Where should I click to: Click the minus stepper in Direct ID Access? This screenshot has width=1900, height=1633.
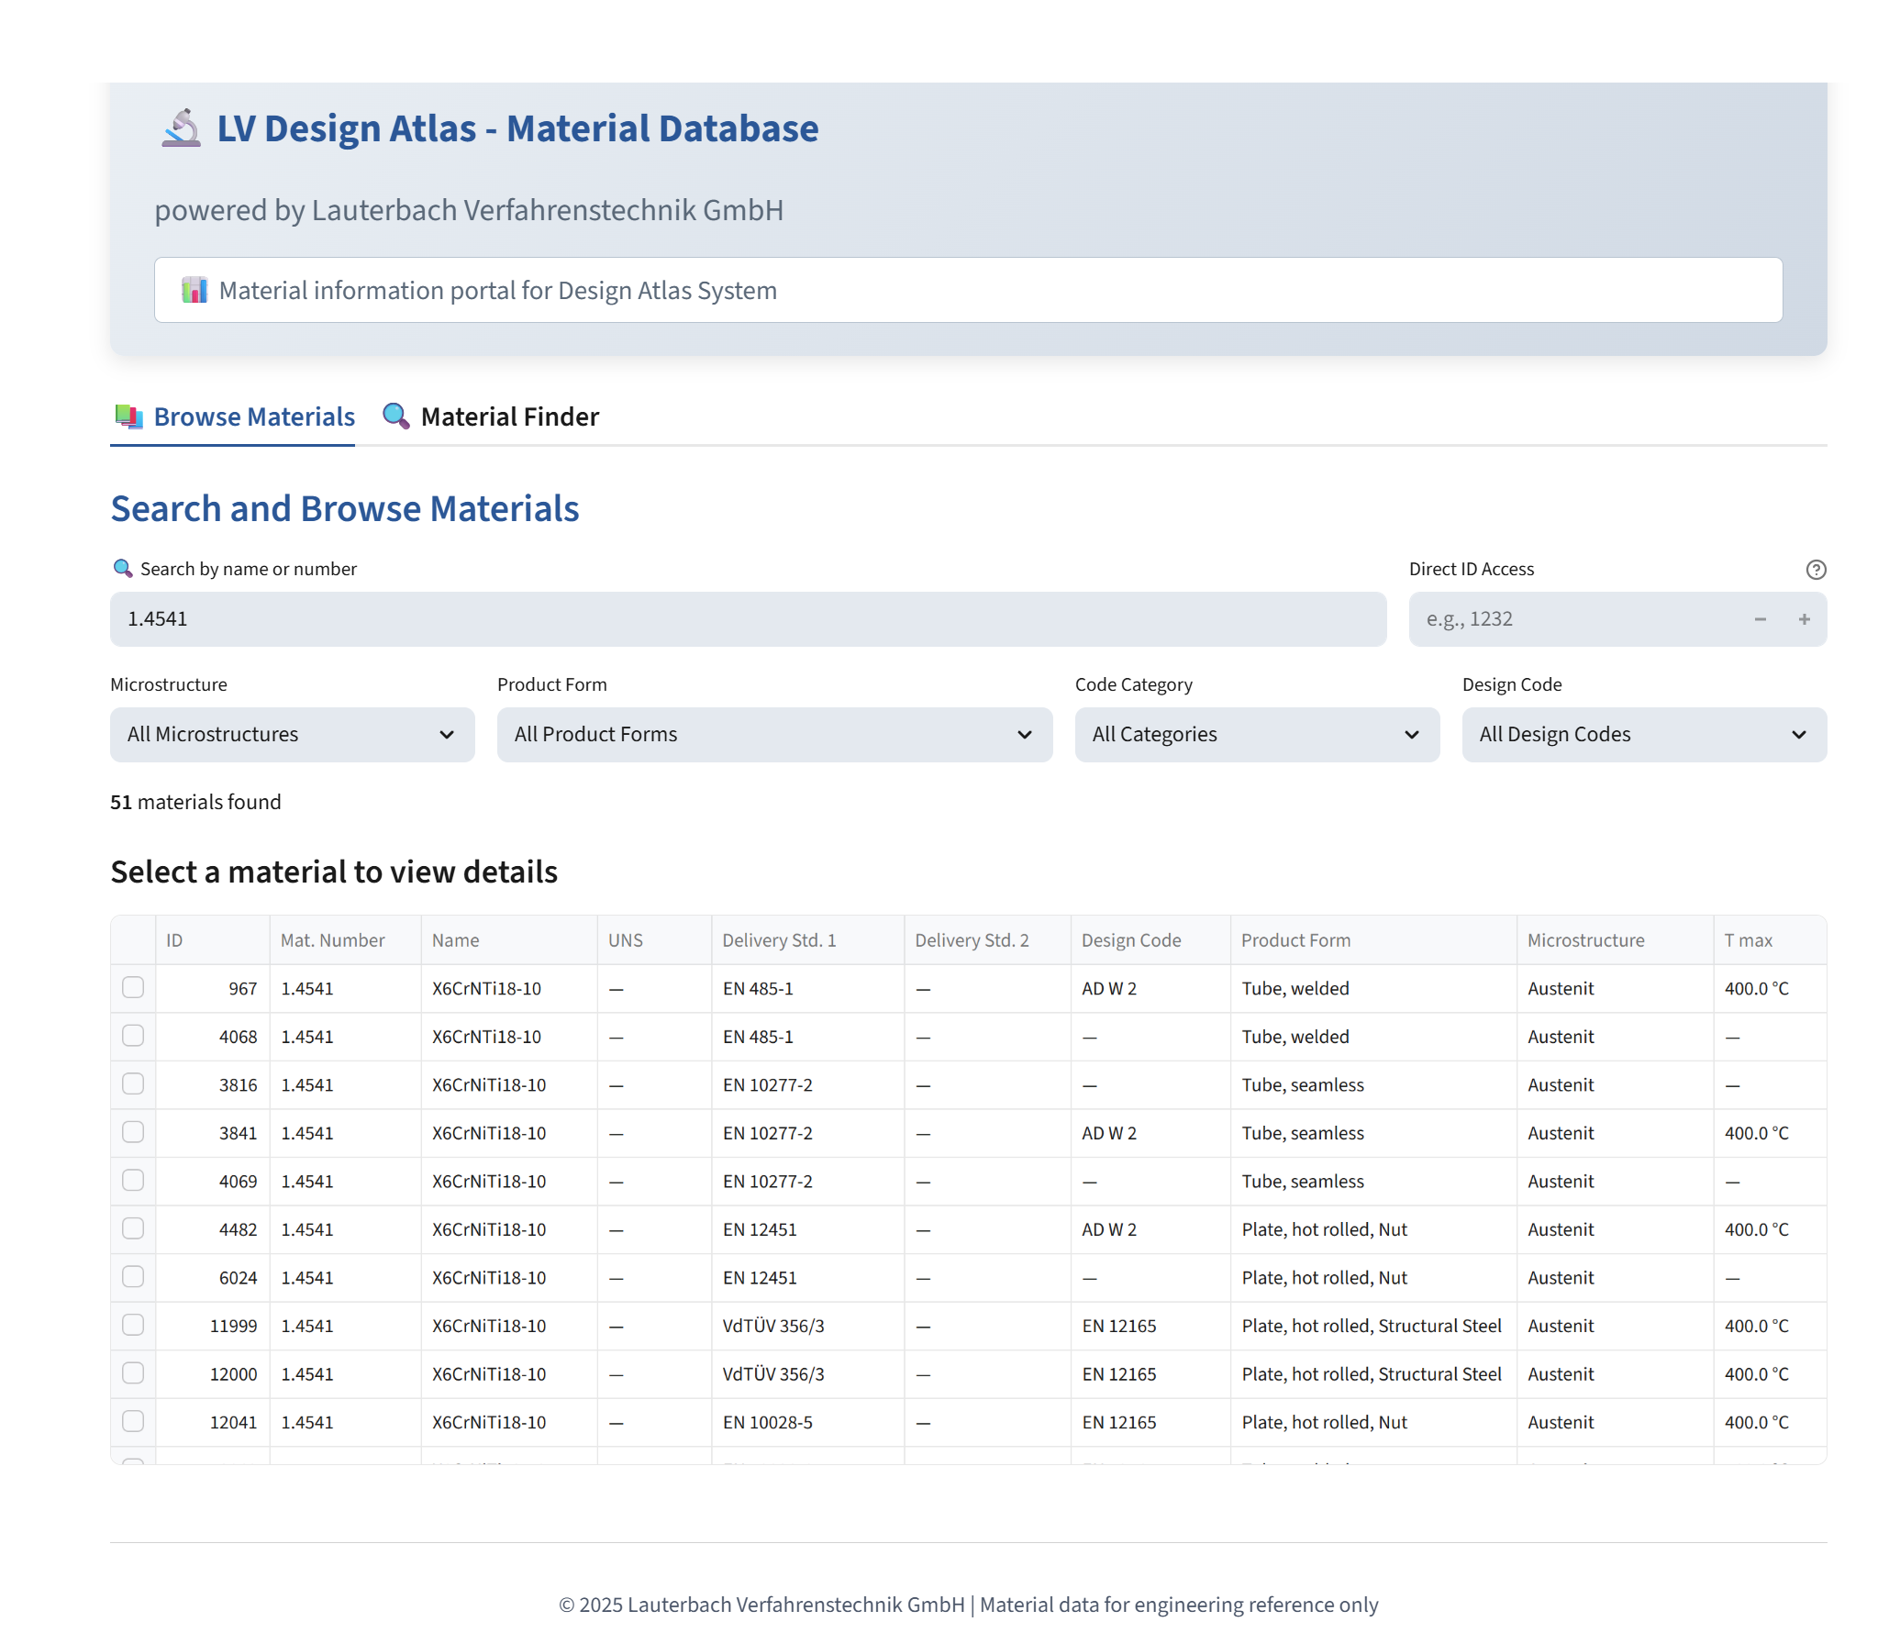click(x=1760, y=619)
